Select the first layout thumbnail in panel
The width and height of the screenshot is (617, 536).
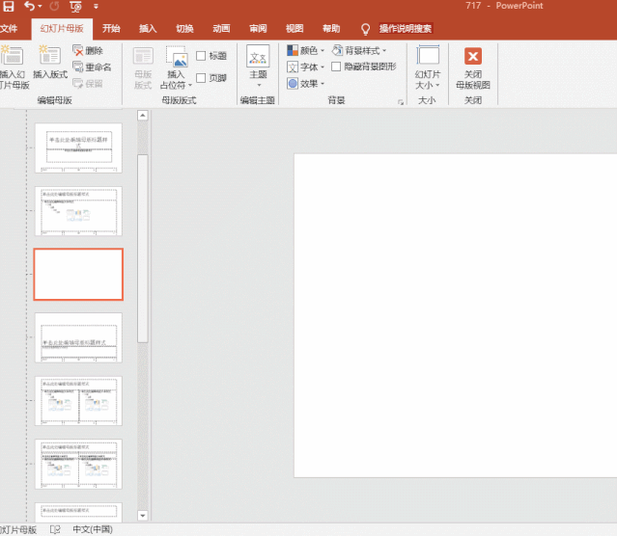78,147
